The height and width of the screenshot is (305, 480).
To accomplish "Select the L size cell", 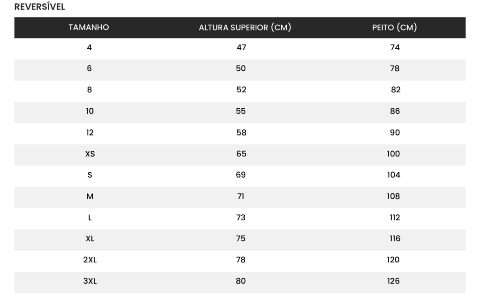I will 90,218.
